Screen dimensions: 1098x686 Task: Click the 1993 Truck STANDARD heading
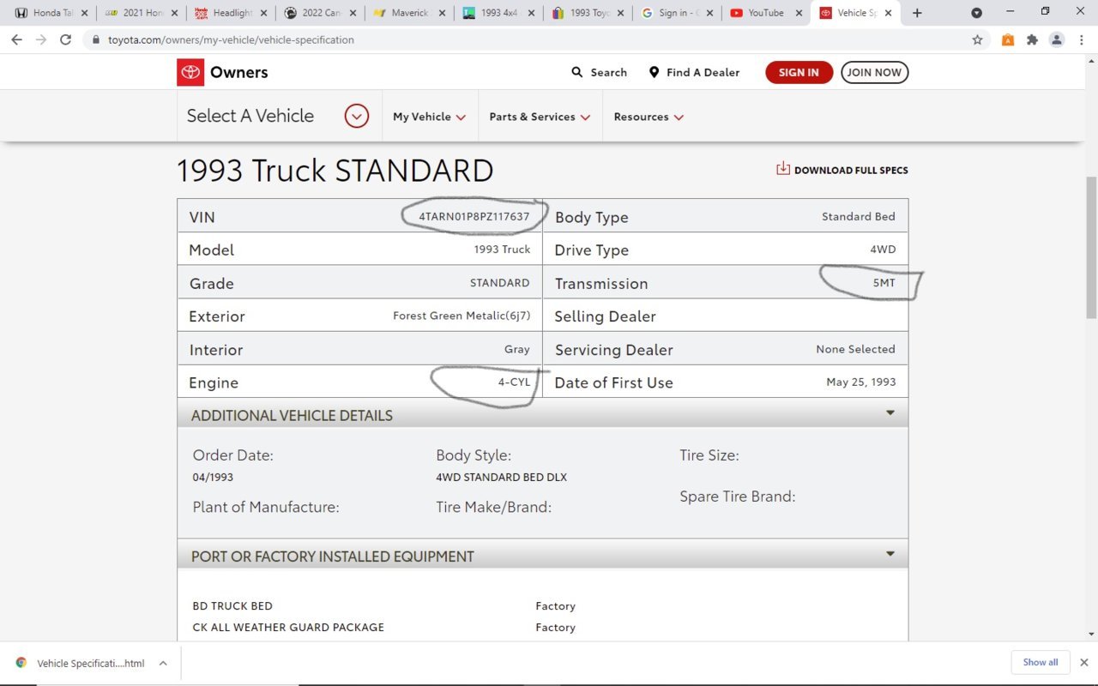[335, 170]
